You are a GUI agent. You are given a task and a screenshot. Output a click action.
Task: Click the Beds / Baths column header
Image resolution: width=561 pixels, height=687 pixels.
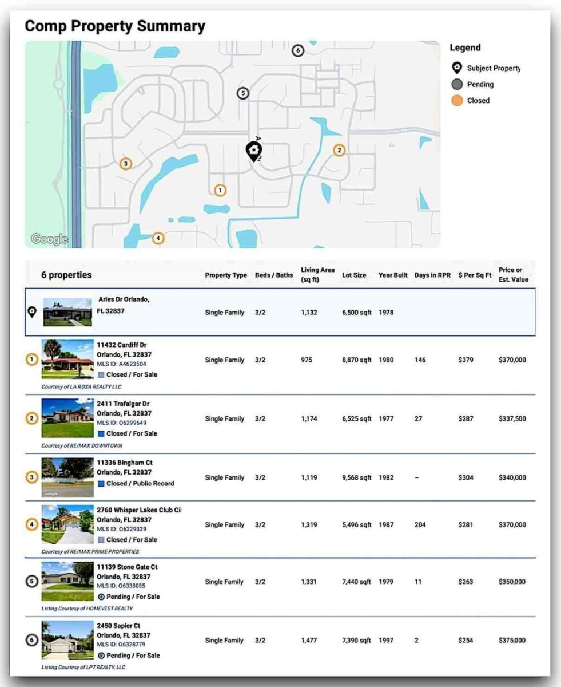tap(274, 275)
